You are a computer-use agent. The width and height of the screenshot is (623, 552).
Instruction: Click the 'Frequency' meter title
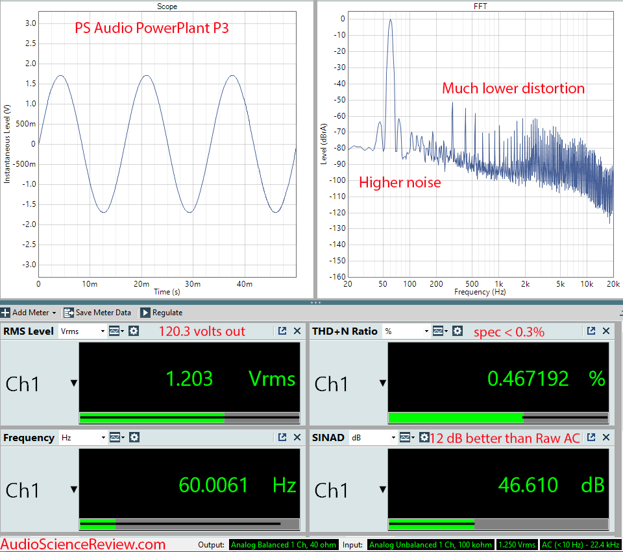[x=29, y=438]
